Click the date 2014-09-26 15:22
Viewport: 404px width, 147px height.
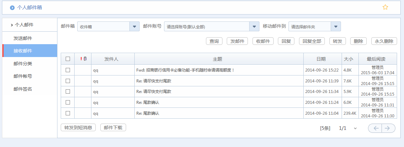pos(322,70)
